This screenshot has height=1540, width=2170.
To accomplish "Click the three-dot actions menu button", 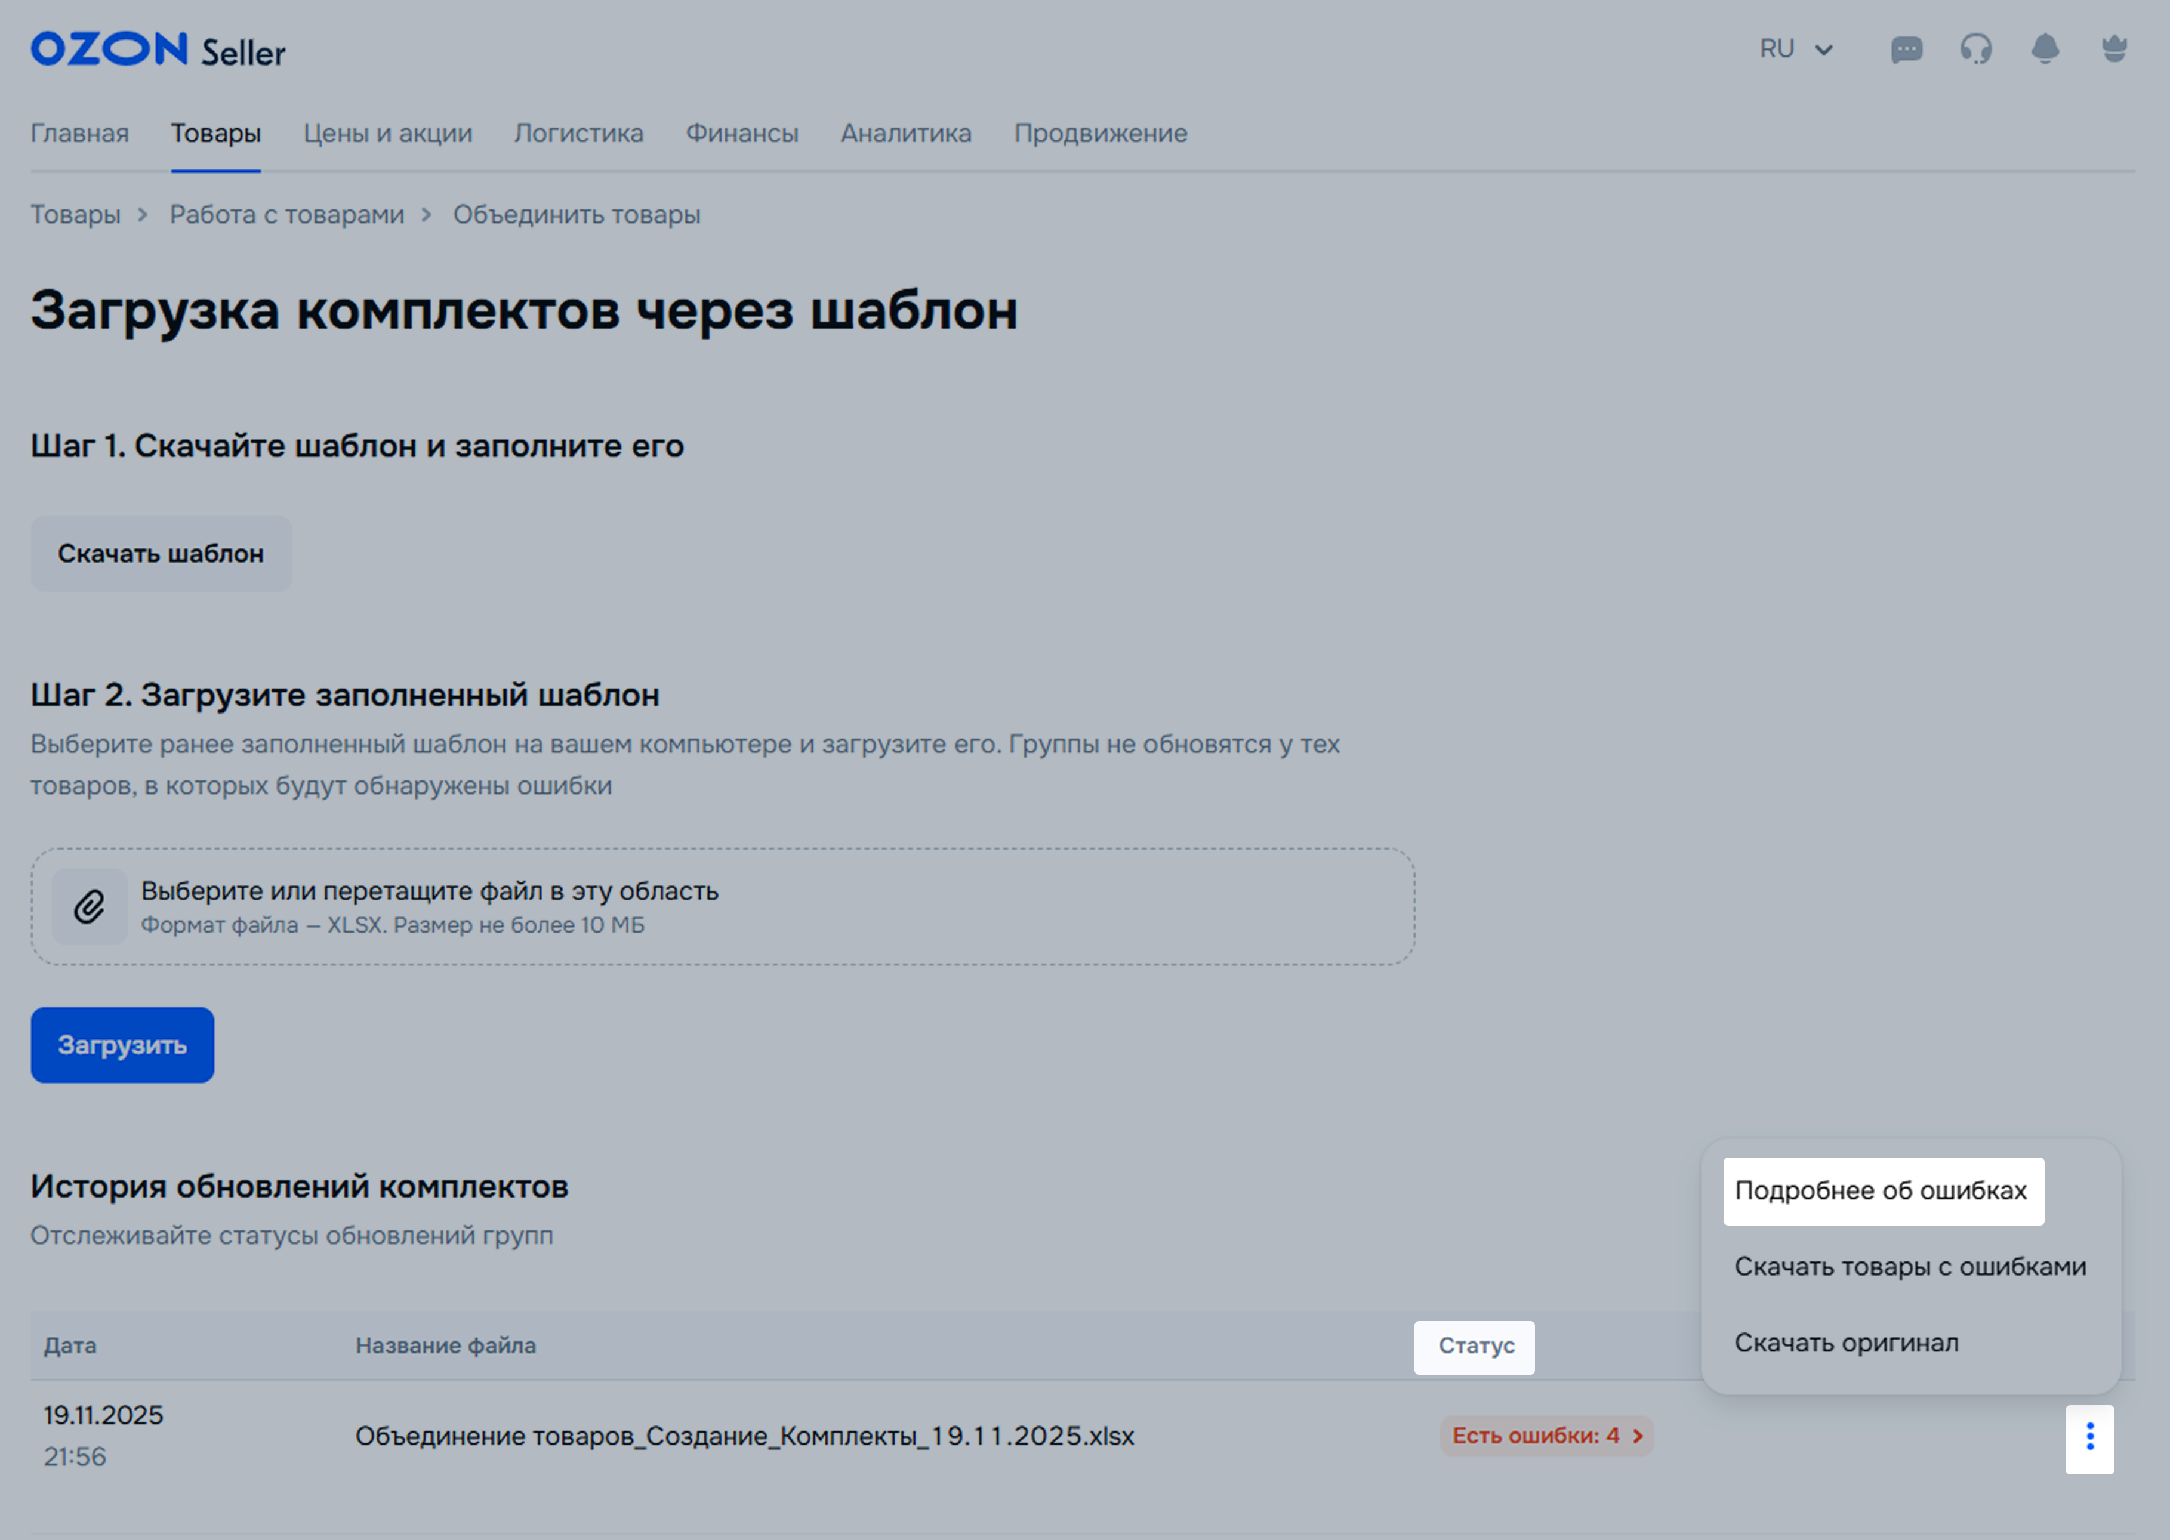I will [x=2089, y=1437].
